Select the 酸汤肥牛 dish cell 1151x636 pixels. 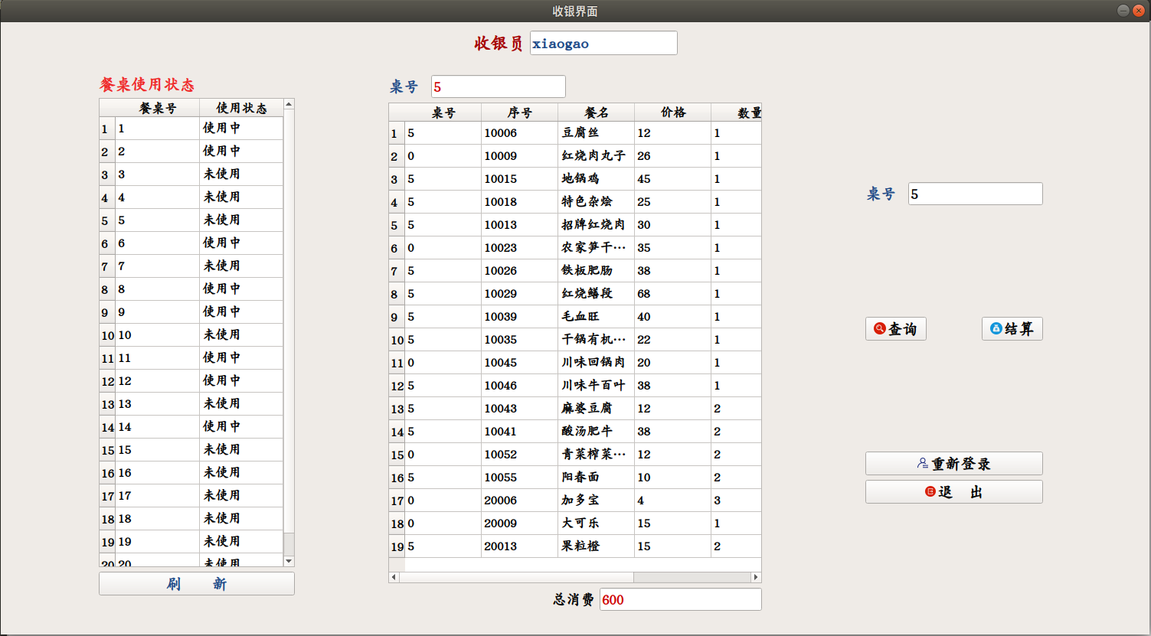click(x=597, y=432)
